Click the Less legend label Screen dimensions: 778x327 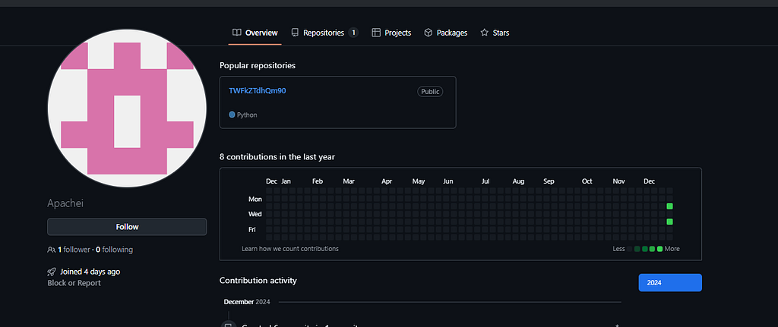pos(618,249)
